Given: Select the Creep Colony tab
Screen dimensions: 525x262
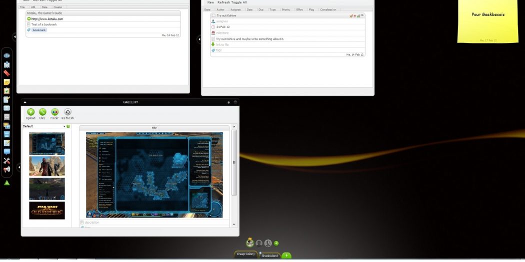Looking at the screenshot, I should [246, 255].
